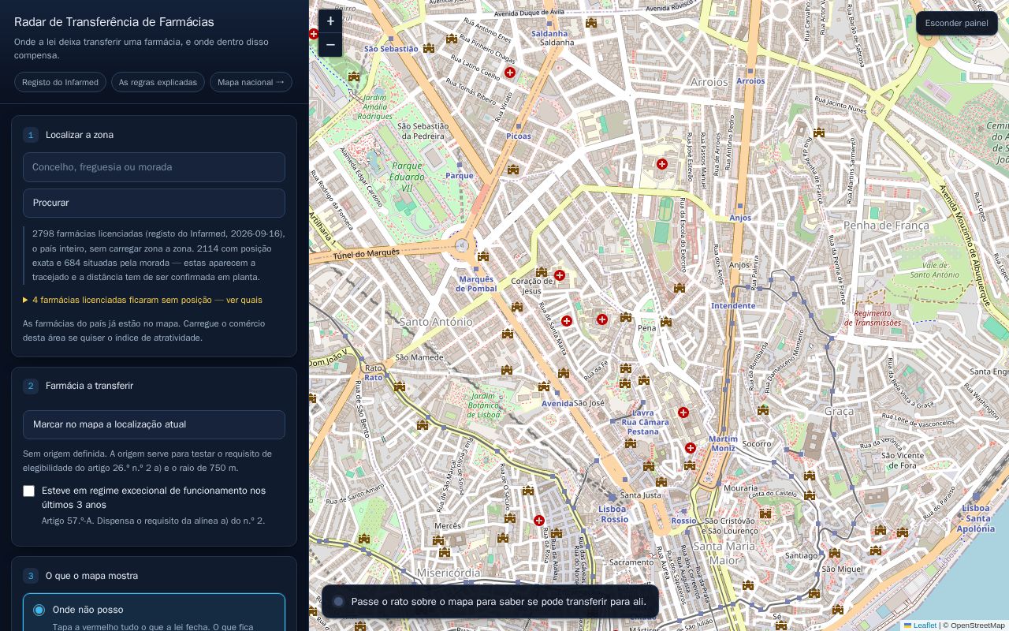Zoom in on the map
This screenshot has width=1009, height=631.
tap(330, 21)
